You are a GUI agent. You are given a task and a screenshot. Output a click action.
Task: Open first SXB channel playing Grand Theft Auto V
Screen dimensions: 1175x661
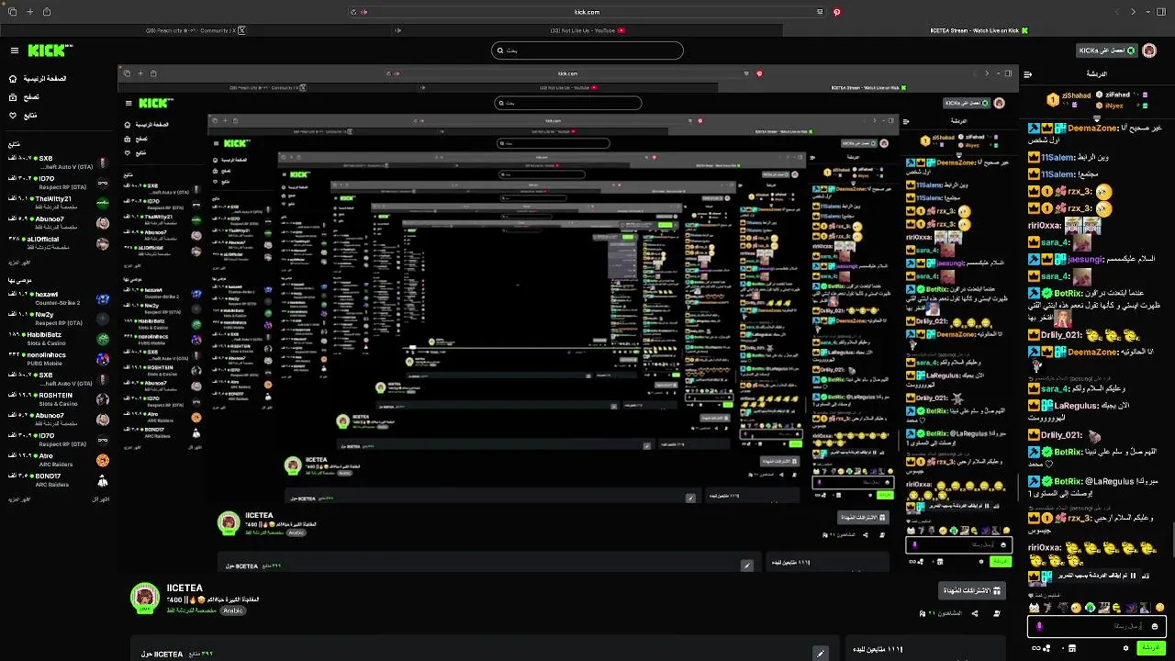tap(57, 162)
